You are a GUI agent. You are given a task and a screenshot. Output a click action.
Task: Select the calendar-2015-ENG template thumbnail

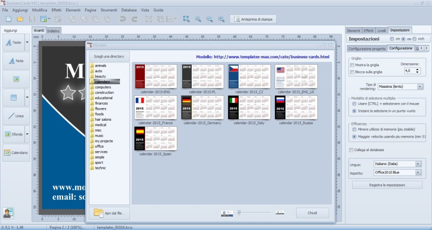[156, 76]
